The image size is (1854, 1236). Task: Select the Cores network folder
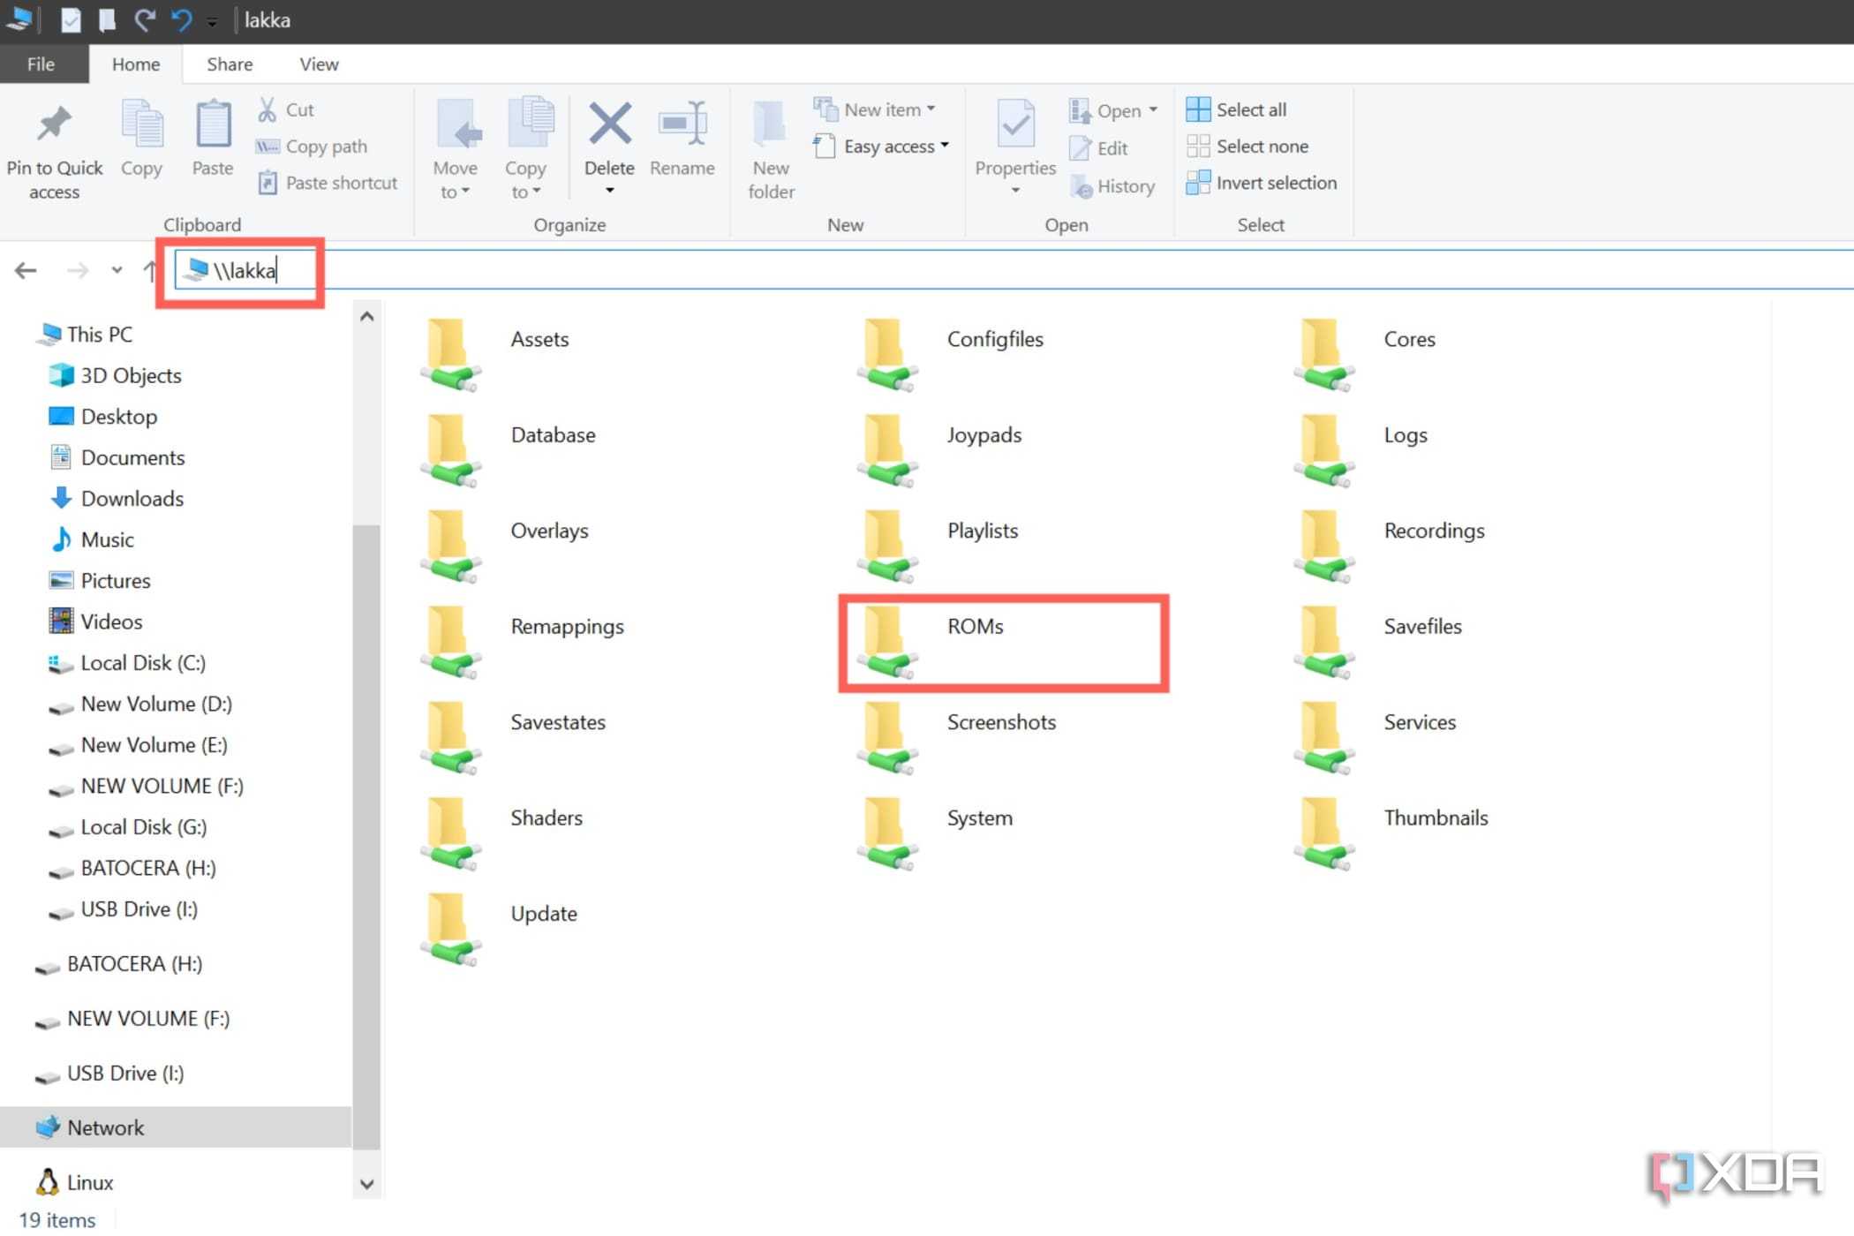pos(1365,355)
